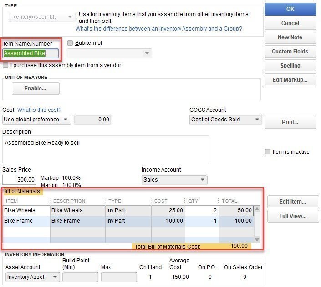Viewport: 321px width, 287px height.
Task: Click the bill of materials scroll up arrow
Action: click(x=257, y=209)
